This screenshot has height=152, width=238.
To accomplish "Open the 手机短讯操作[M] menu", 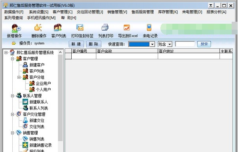I will coord(41,18).
